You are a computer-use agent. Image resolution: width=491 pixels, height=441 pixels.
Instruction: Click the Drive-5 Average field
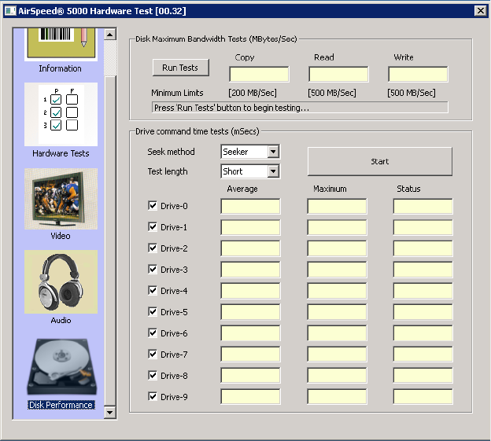[x=250, y=312]
